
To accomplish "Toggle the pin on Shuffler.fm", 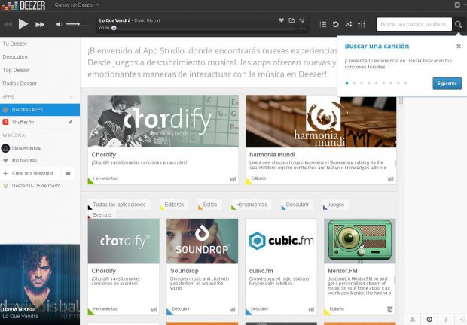I will tap(70, 121).
